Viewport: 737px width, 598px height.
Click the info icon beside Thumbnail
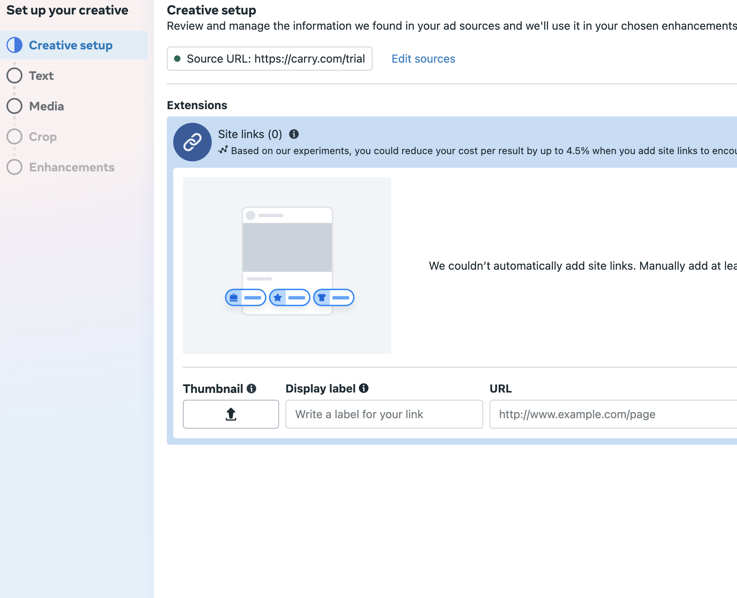click(252, 388)
